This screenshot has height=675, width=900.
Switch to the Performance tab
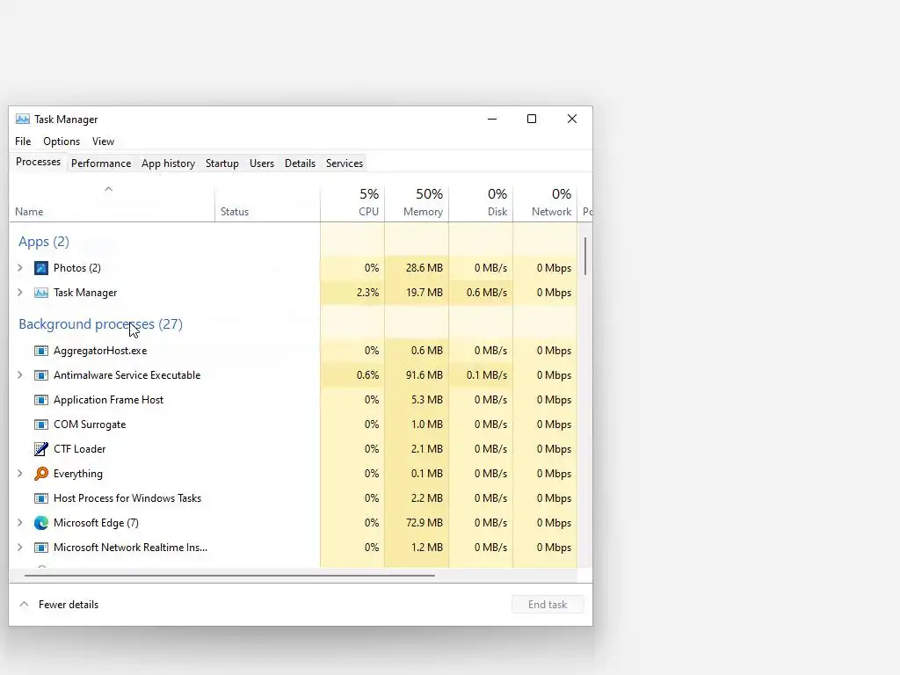101,163
